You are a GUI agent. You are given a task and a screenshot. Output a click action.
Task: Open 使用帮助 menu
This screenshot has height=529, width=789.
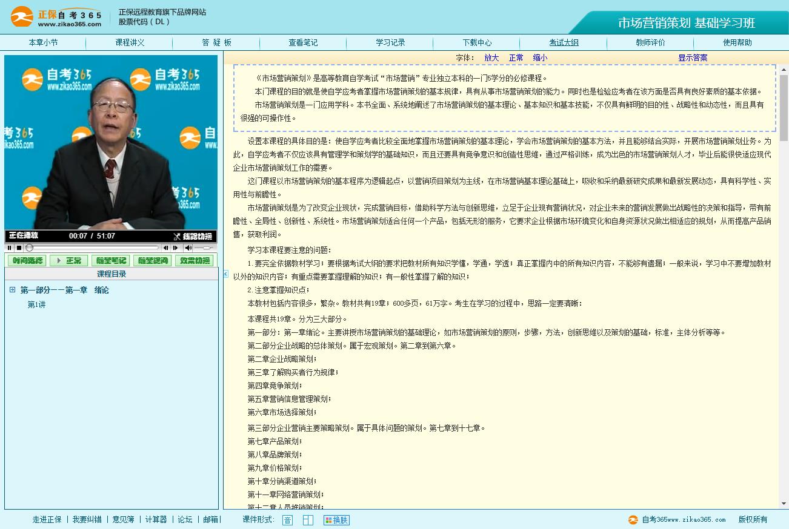[x=737, y=42]
